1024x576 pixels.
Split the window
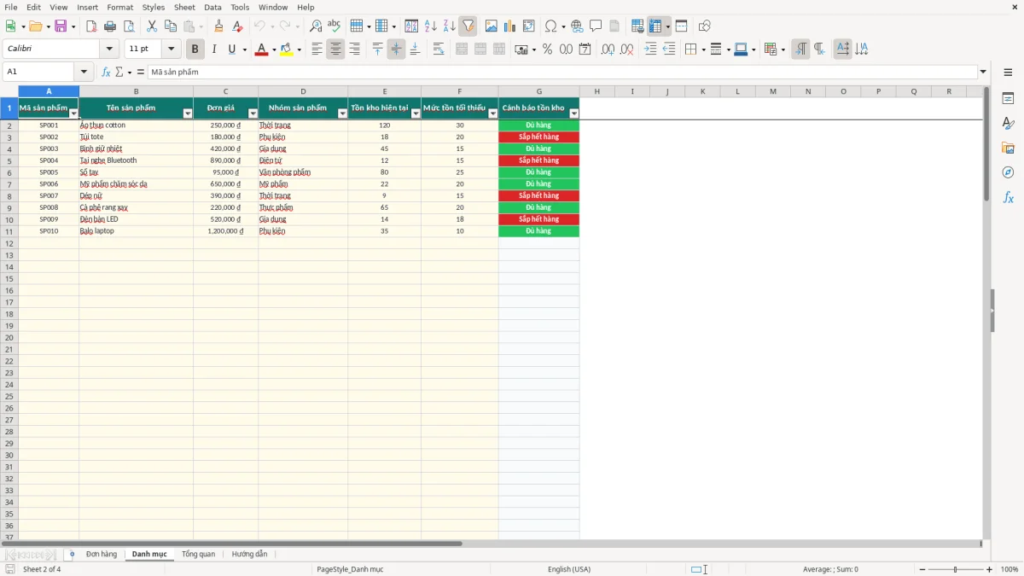click(x=682, y=26)
